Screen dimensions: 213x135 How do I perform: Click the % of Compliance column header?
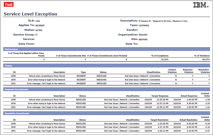(x=160, y=56)
